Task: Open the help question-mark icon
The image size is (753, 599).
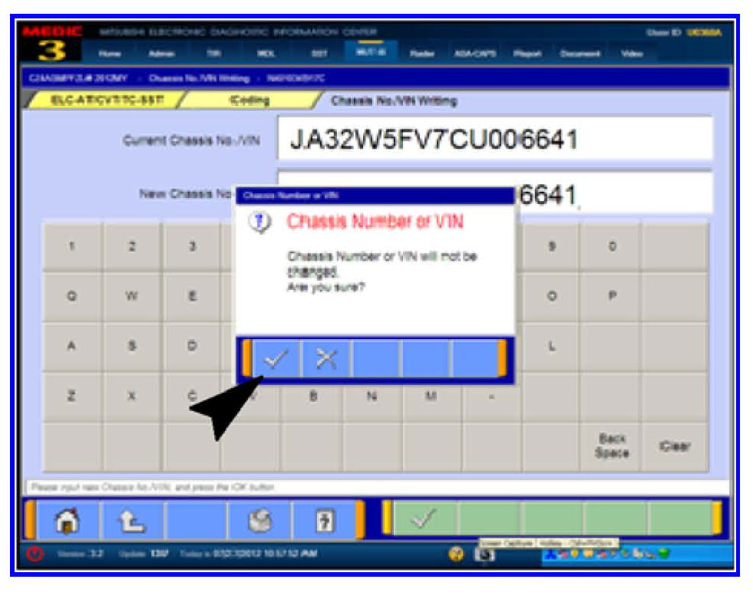Action: tap(325, 519)
